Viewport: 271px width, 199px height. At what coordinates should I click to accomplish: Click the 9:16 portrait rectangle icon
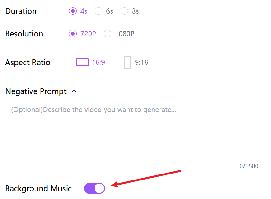pyautogui.click(x=127, y=62)
